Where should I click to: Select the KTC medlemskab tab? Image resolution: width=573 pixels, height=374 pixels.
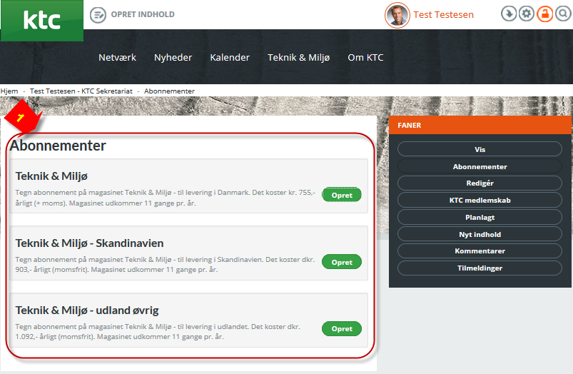coord(480,201)
